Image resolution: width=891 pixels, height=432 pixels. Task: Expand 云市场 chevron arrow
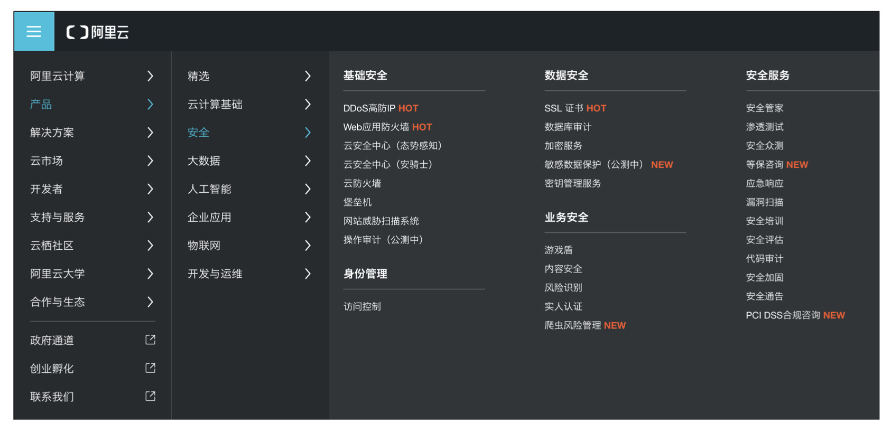pyautogui.click(x=150, y=161)
